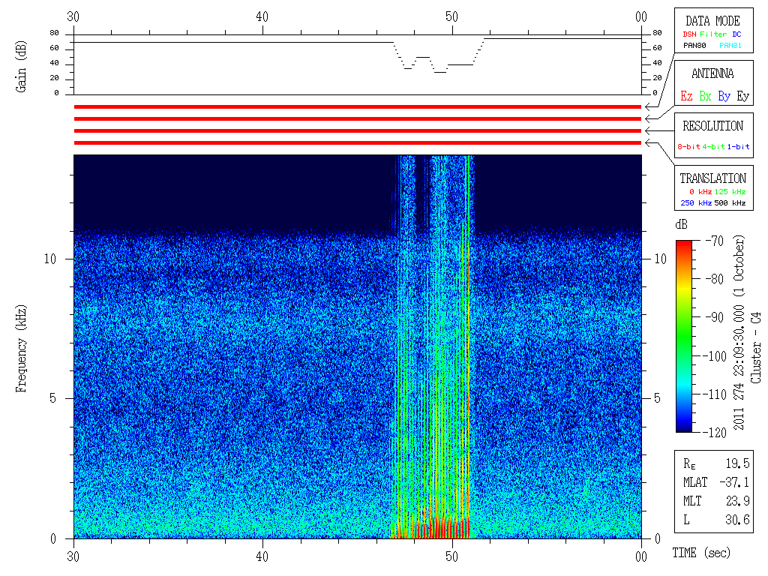
Task: Click the -120 colorbar tick label
Action: tap(715, 433)
